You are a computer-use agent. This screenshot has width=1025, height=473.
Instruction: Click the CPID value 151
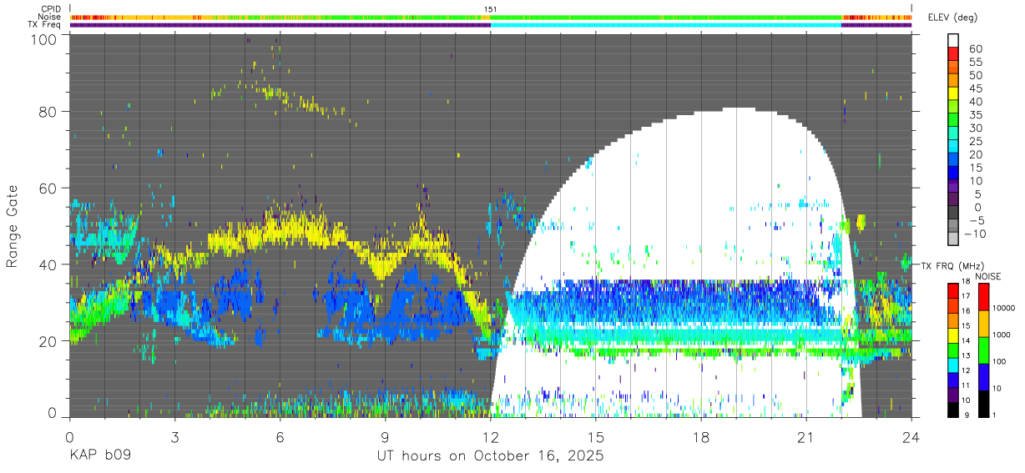pyautogui.click(x=490, y=9)
